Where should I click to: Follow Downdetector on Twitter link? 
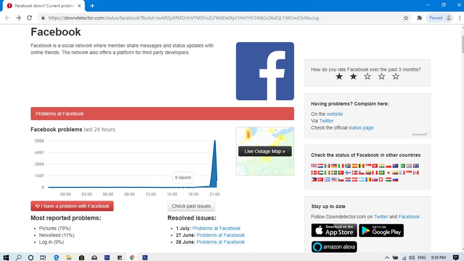(x=381, y=217)
